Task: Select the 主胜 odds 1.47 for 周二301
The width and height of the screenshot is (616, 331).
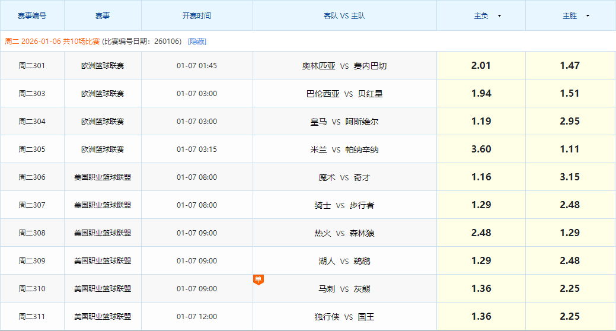Action: [x=570, y=65]
